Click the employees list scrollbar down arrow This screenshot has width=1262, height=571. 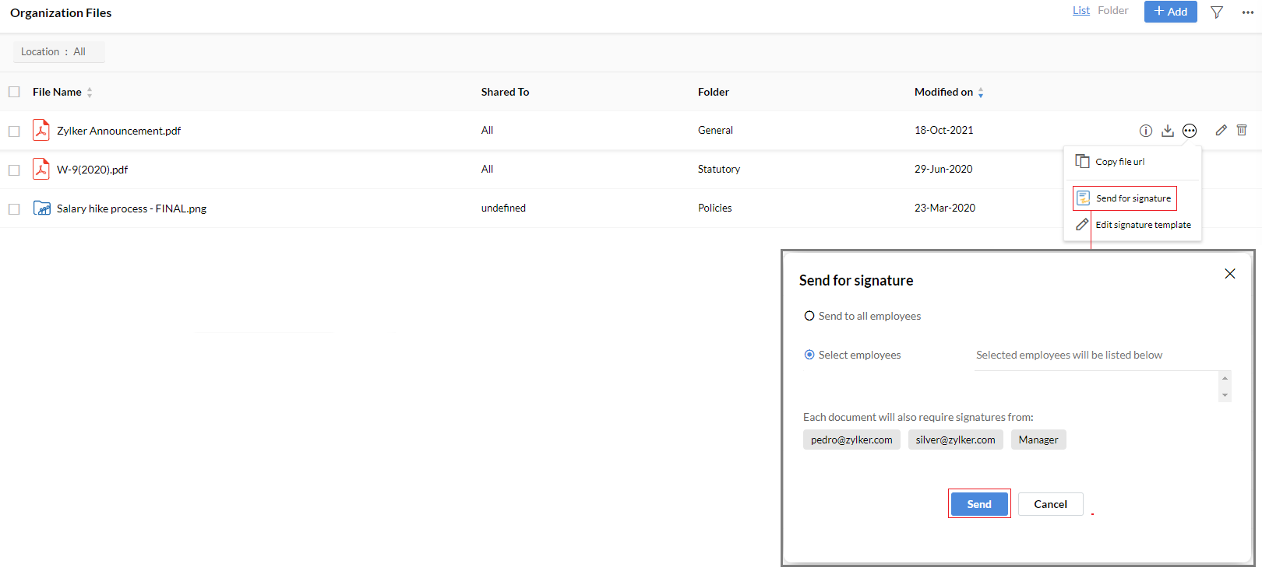click(1225, 395)
